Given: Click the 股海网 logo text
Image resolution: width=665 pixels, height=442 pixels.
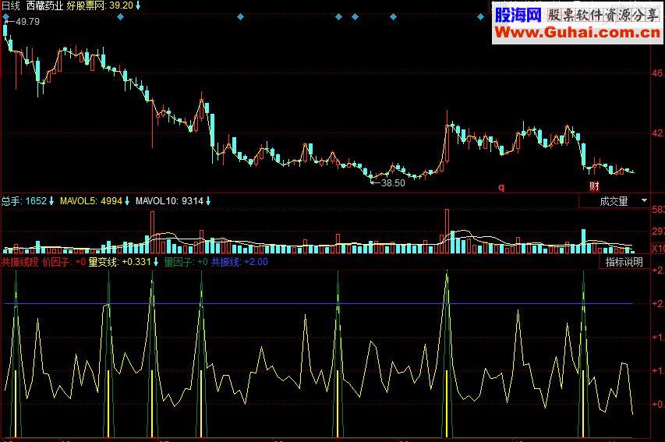Looking at the screenshot, I should click(x=518, y=16).
